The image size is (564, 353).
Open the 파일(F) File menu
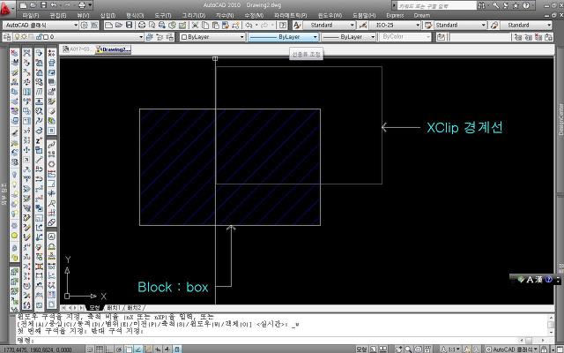tap(30, 15)
